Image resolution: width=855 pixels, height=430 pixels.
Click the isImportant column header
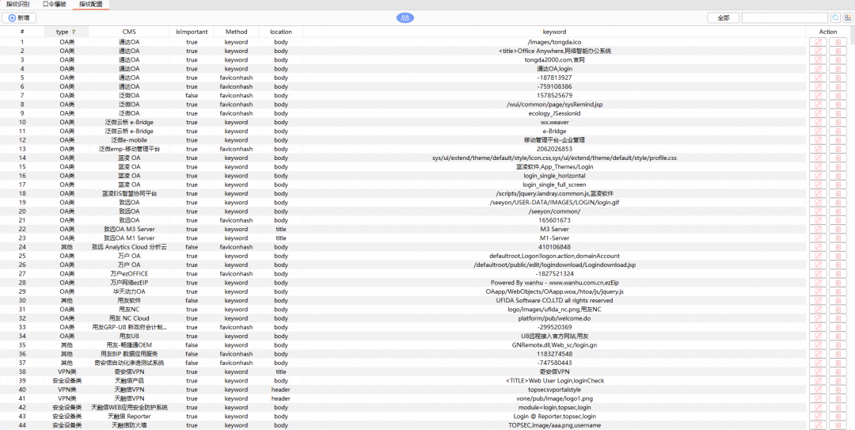192,32
